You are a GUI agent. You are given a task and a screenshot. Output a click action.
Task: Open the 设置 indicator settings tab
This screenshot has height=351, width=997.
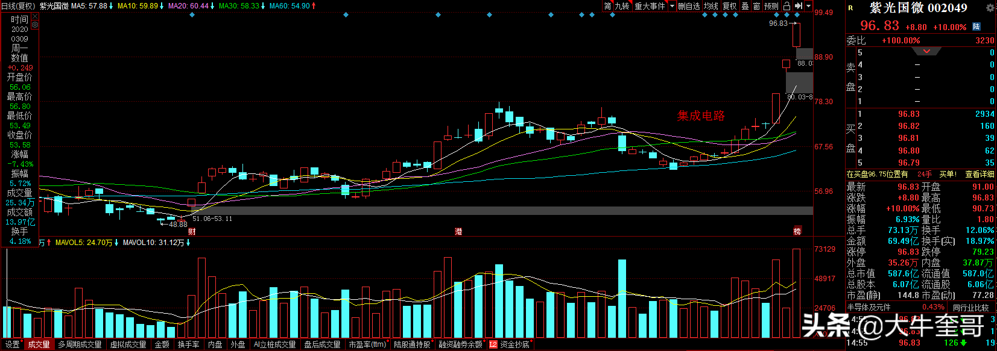click(13, 344)
